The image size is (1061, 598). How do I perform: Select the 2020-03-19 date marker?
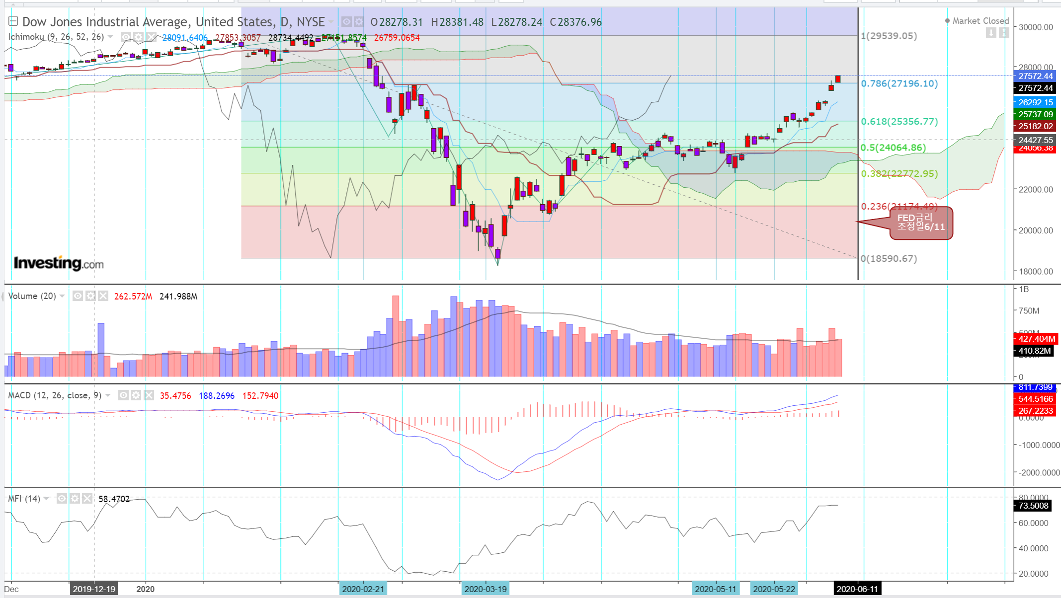click(x=485, y=589)
